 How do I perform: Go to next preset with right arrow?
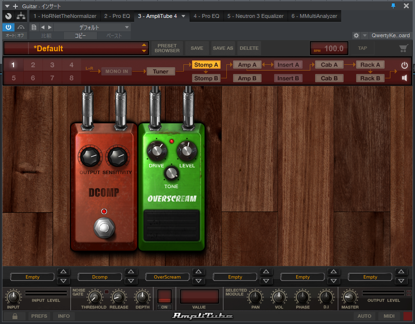(50, 27)
